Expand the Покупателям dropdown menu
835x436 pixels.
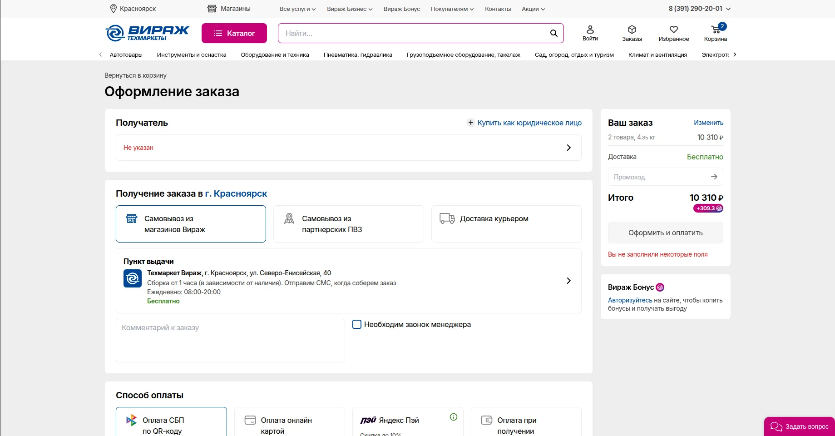(452, 9)
